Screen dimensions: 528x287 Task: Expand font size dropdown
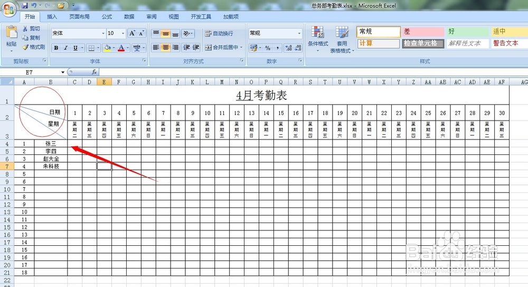click(x=123, y=33)
